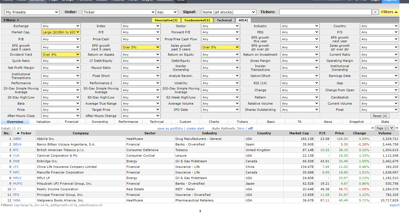Sort by the Volume column header
The width and height of the screenshot is (409, 216).
pos(385,133)
